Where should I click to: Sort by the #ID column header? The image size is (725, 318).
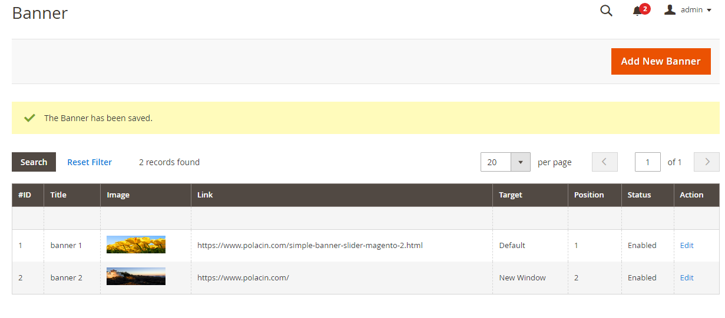click(25, 195)
